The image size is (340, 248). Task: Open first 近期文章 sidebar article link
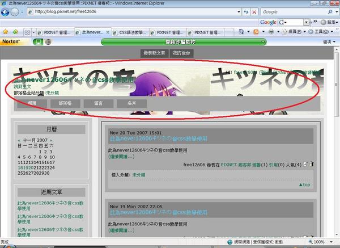point(50,205)
